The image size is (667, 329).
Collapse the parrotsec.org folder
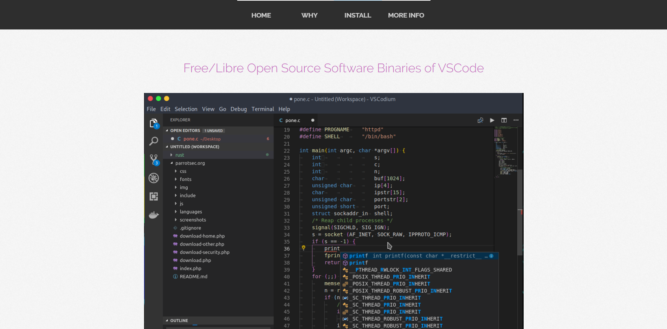coord(190,163)
